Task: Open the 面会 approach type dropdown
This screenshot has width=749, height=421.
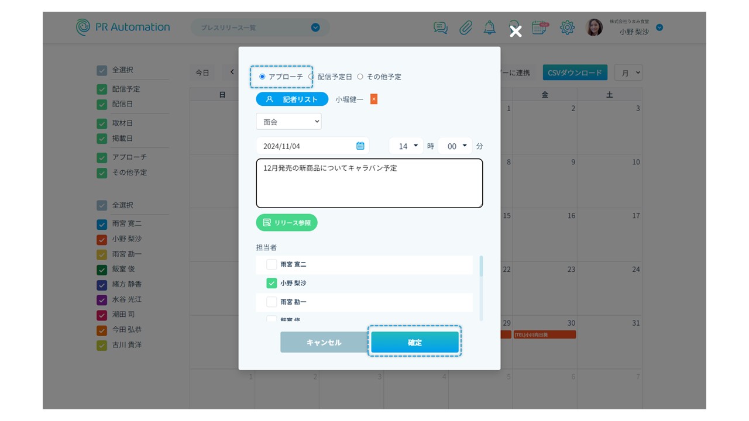Action: click(288, 122)
